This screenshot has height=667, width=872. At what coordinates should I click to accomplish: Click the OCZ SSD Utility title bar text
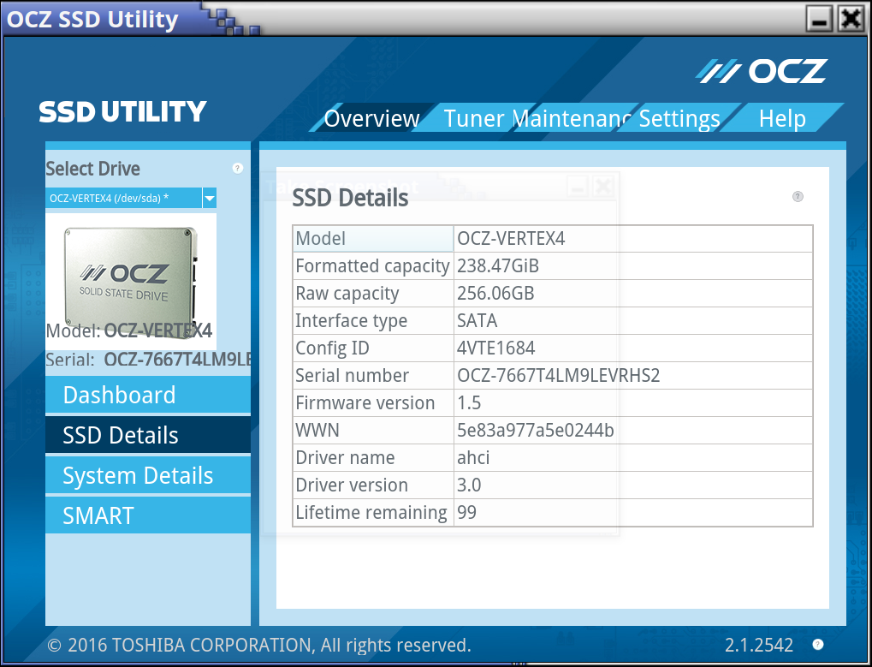point(92,20)
